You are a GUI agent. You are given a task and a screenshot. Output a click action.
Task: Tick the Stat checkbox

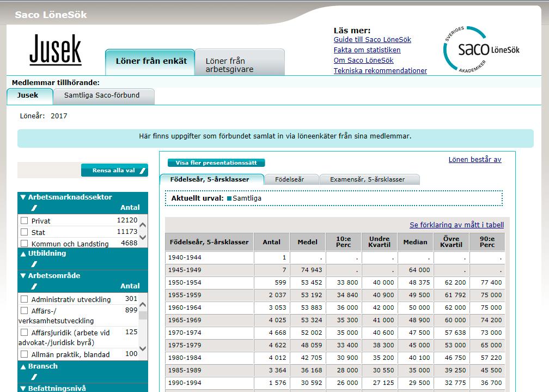pos(24,232)
